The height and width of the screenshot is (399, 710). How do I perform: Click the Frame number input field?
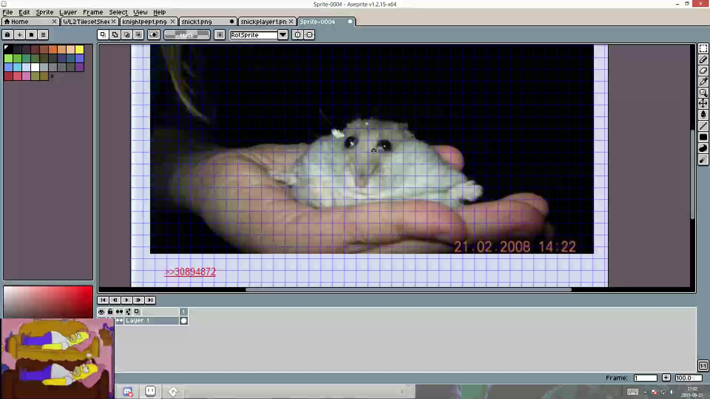point(645,378)
